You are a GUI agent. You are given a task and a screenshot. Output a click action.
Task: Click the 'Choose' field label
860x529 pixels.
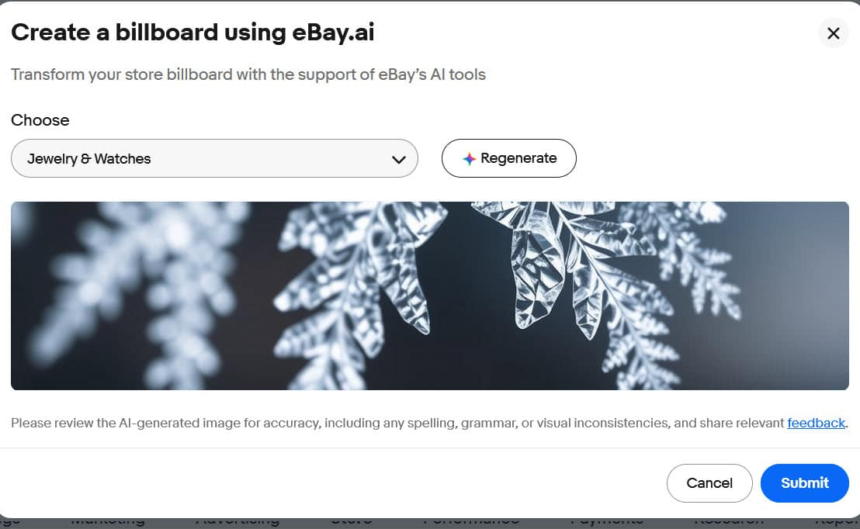click(40, 120)
